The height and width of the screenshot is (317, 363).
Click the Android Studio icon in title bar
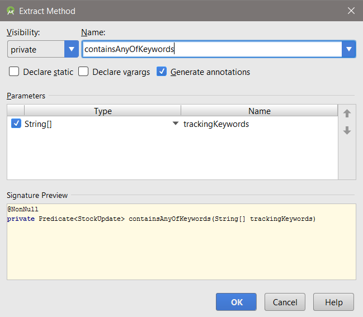coord(10,11)
